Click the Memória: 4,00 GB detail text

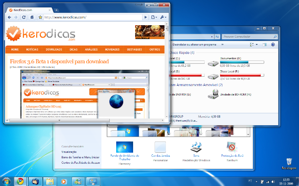coord(209,117)
